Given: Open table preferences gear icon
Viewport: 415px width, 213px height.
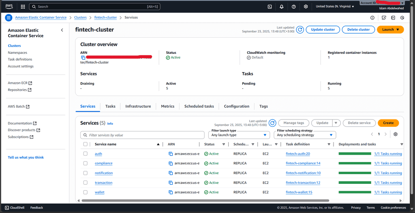Looking at the screenshot, I should (x=396, y=134).
